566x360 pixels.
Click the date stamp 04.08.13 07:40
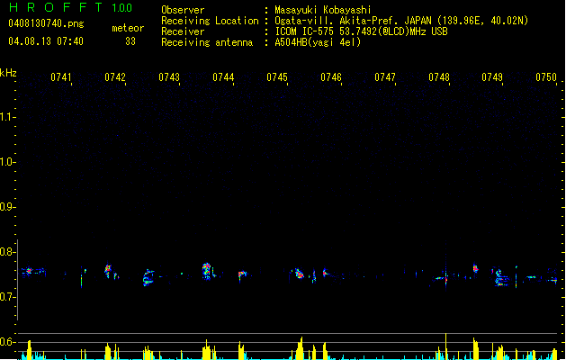[x=46, y=41]
